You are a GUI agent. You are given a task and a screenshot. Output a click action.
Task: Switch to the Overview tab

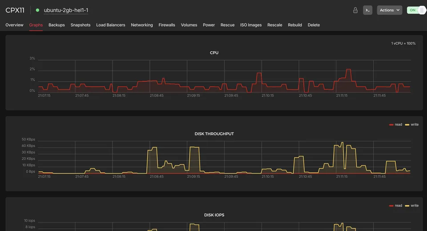click(14, 25)
